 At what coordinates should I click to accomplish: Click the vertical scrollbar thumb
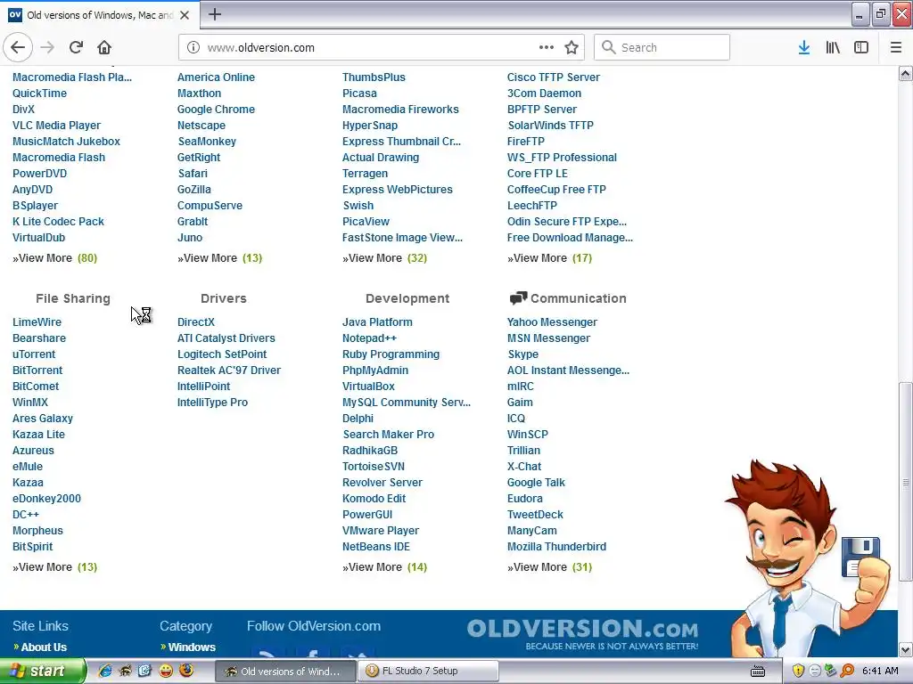coord(905,482)
